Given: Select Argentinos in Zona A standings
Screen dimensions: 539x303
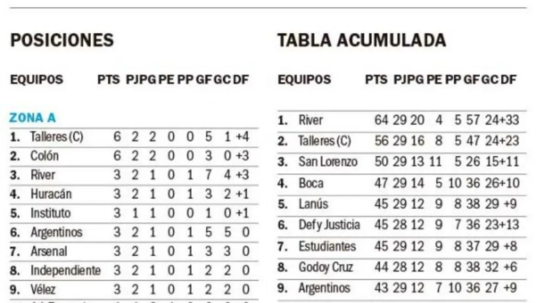Looking at the screenshot, I should pos(57,232).
